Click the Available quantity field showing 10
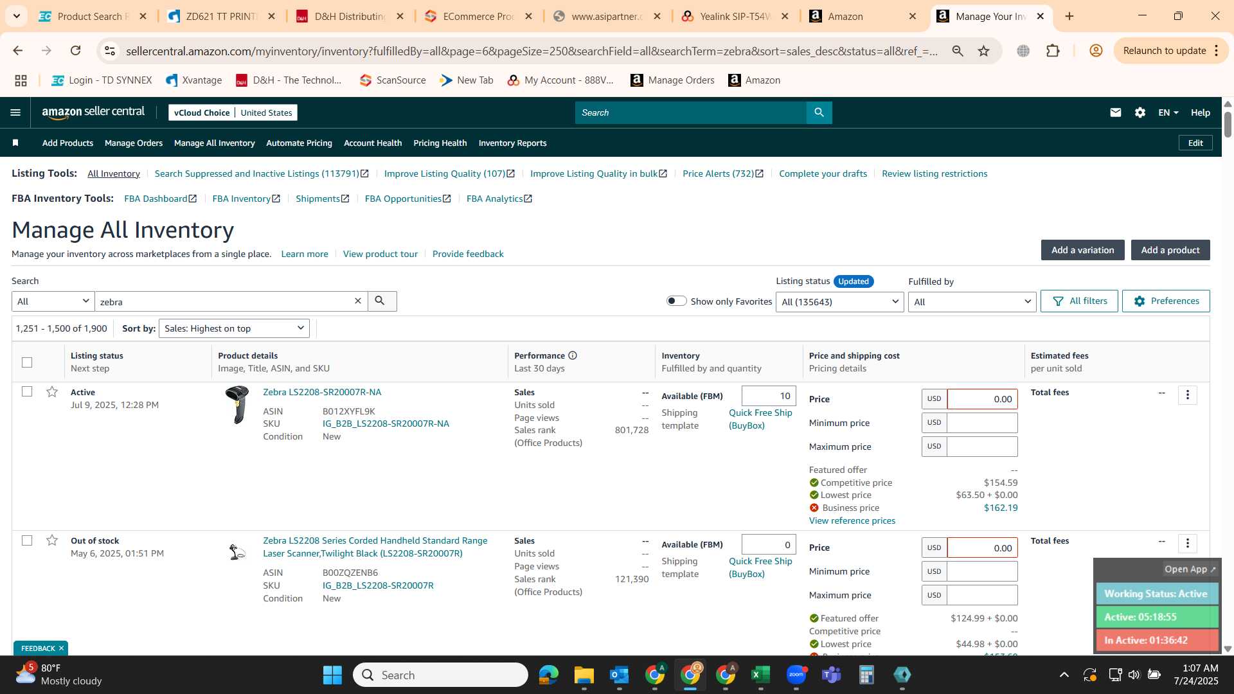Image resolution: width=1234 pixels, height=694 pixels. [x=769, y=396]
